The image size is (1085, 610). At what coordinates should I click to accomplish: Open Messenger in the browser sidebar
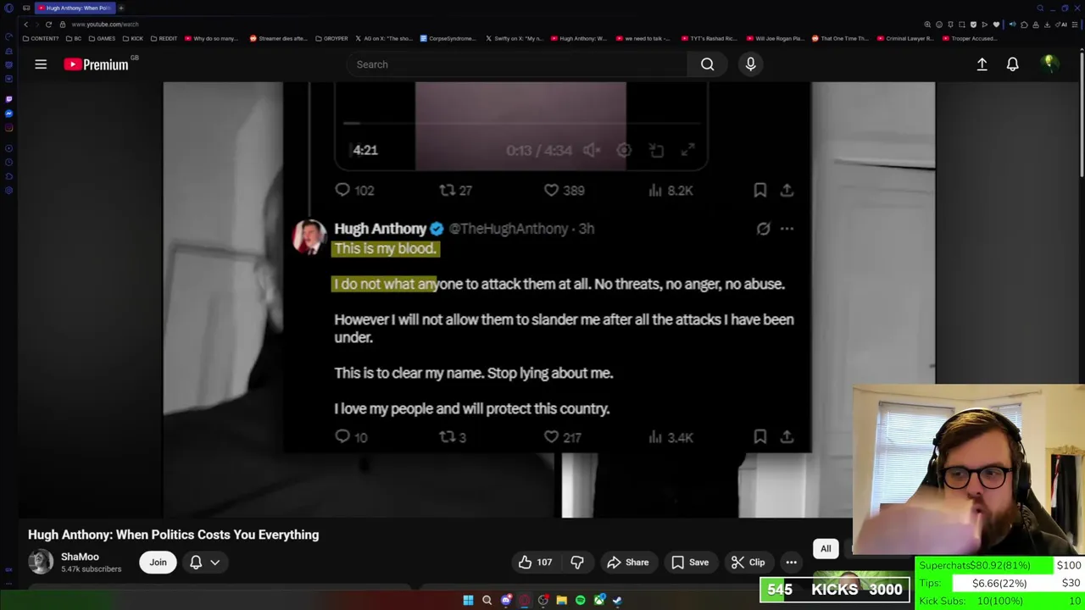(9, 114)
